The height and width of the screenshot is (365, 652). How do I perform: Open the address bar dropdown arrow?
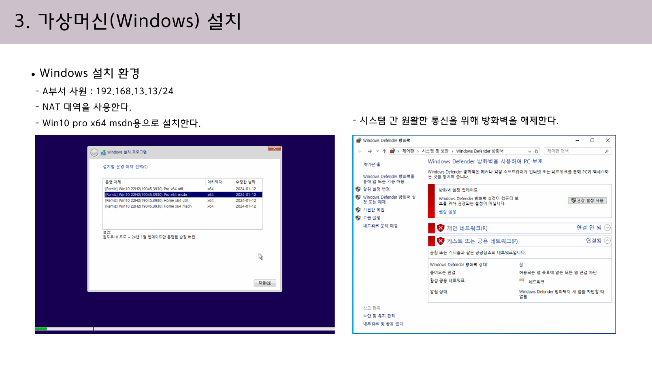(530, 151)
